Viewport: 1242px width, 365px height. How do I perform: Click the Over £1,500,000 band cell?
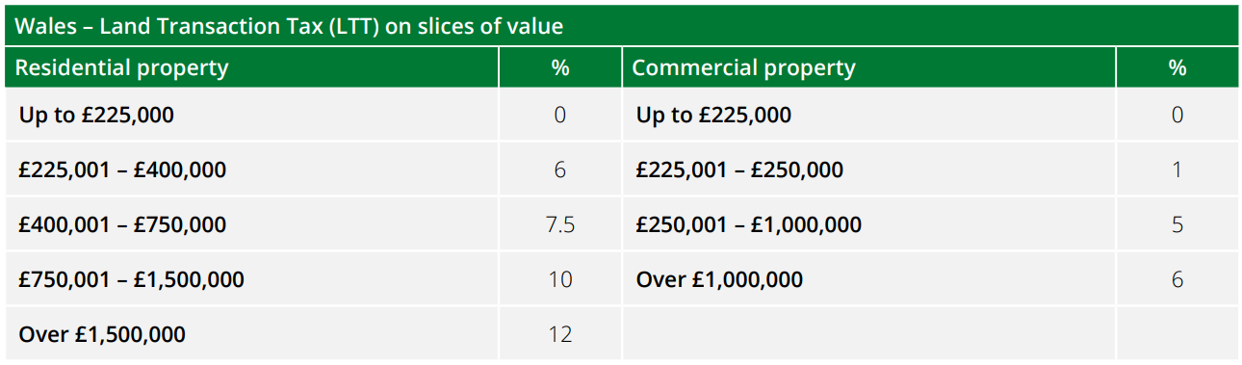(251, 334)
